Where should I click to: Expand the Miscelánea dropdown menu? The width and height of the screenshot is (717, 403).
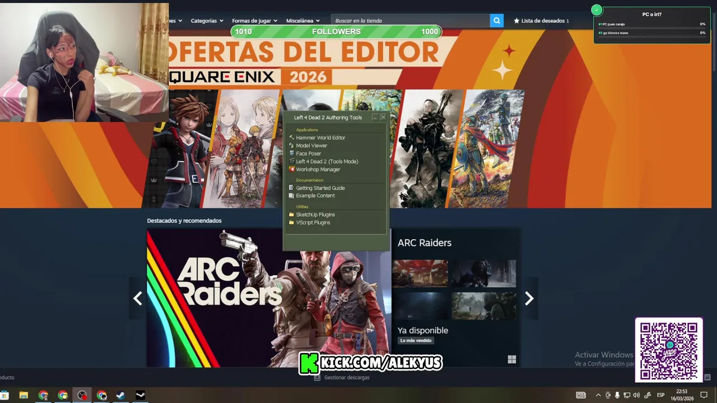(x=303, y=21)
